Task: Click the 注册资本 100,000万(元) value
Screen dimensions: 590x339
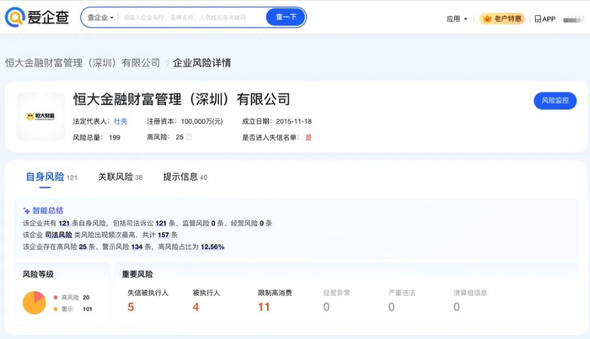Action: (201, 121)
